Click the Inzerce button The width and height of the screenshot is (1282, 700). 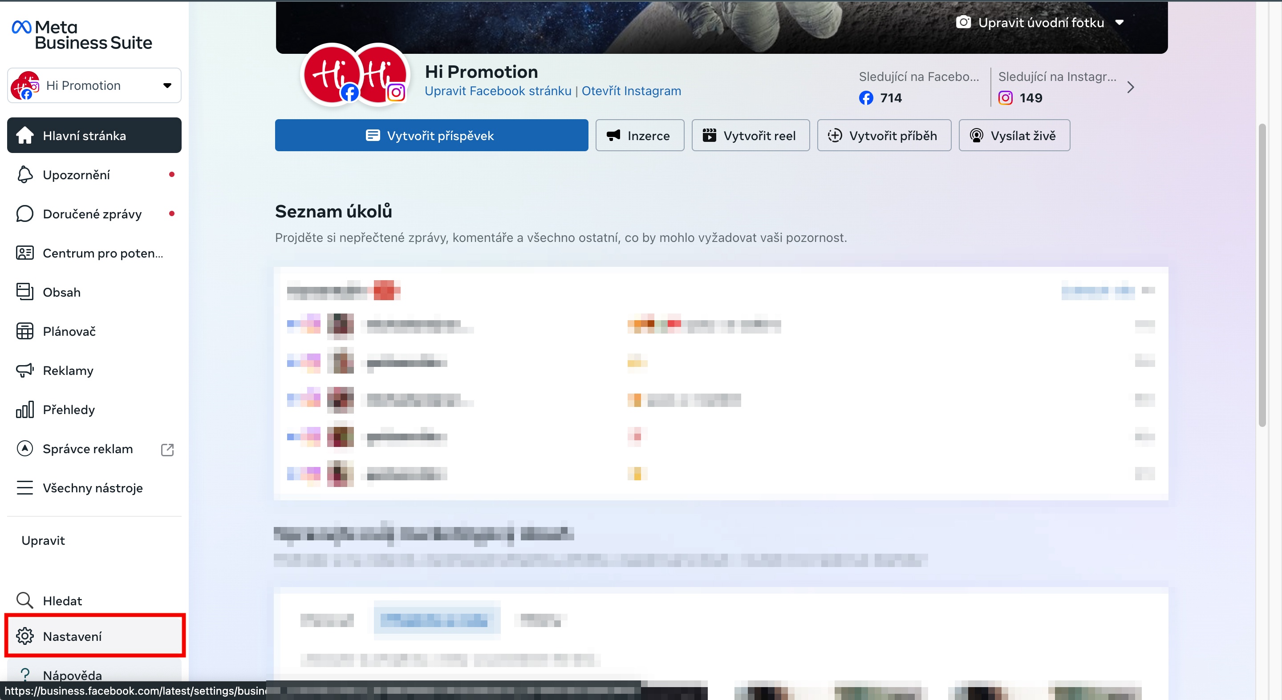(x=640, y=135)
